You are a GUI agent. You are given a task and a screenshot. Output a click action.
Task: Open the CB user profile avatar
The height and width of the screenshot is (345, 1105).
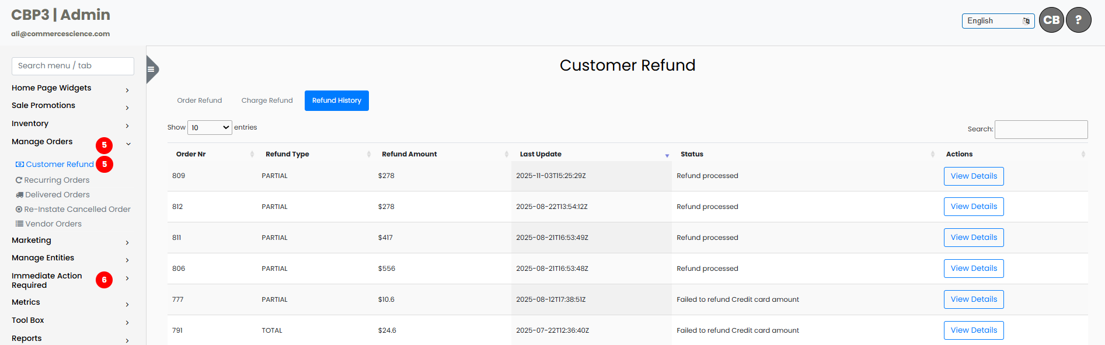tap(1051, 20)
